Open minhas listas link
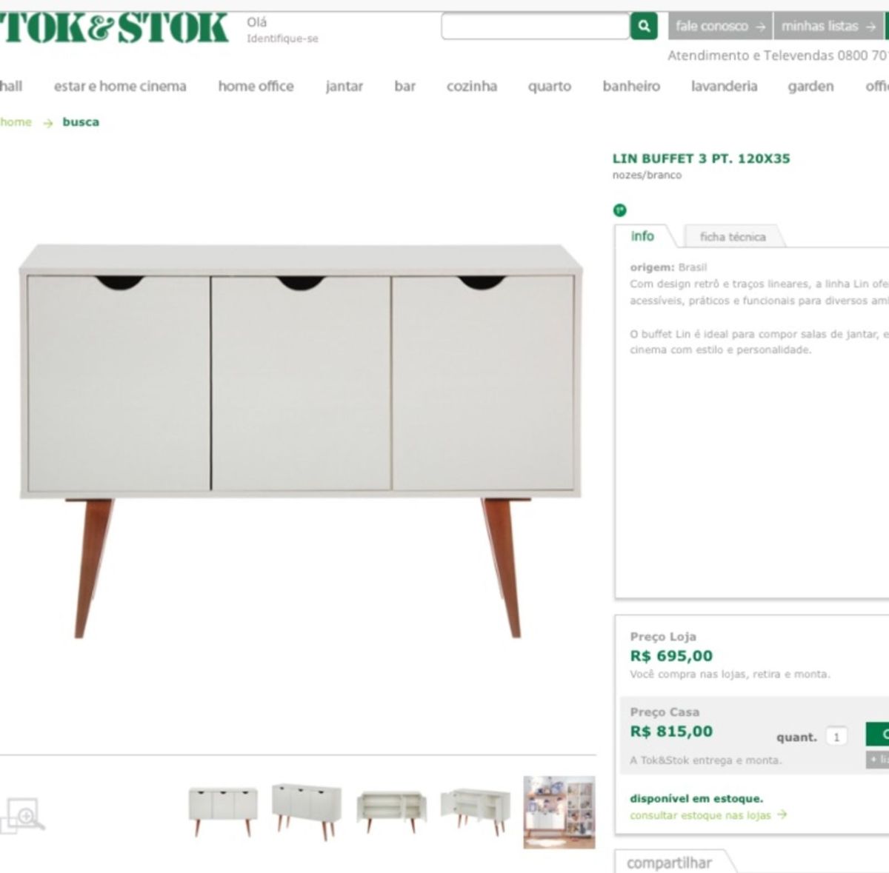The width and height of the screenshot is (889, 873). click(x=828, y=26)
